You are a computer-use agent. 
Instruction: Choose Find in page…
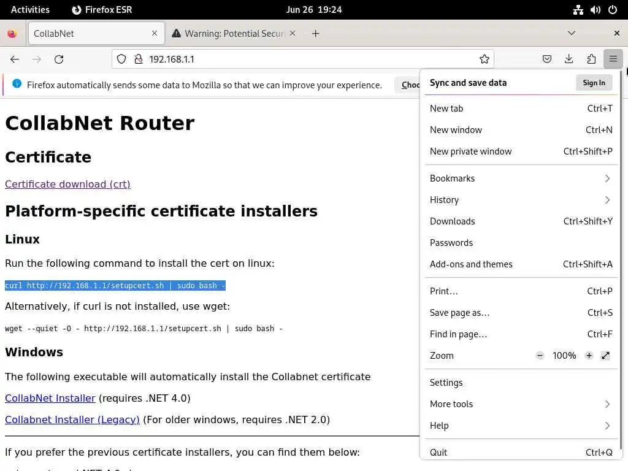(521, 334)
